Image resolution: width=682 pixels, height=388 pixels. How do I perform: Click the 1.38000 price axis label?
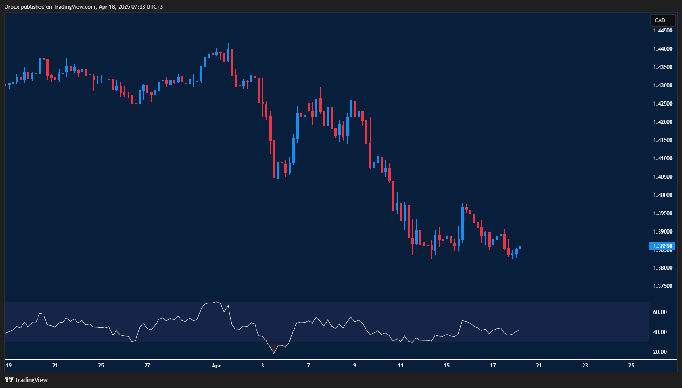click(x=663, y=268)
